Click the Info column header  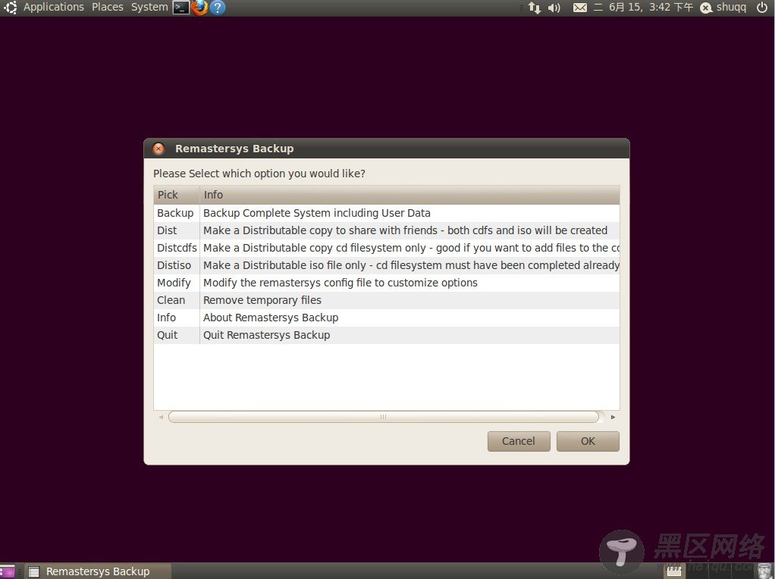[409, 195]
